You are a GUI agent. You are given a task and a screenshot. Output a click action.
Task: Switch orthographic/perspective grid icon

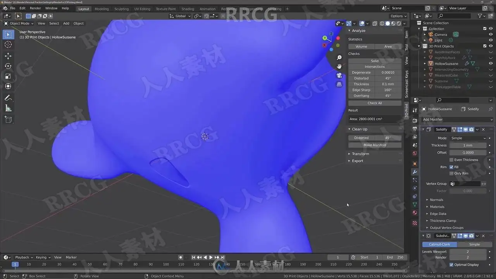(x=339, y=84)
